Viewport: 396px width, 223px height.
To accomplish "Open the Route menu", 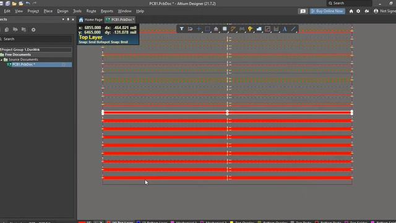I will [x=91, y=11].
